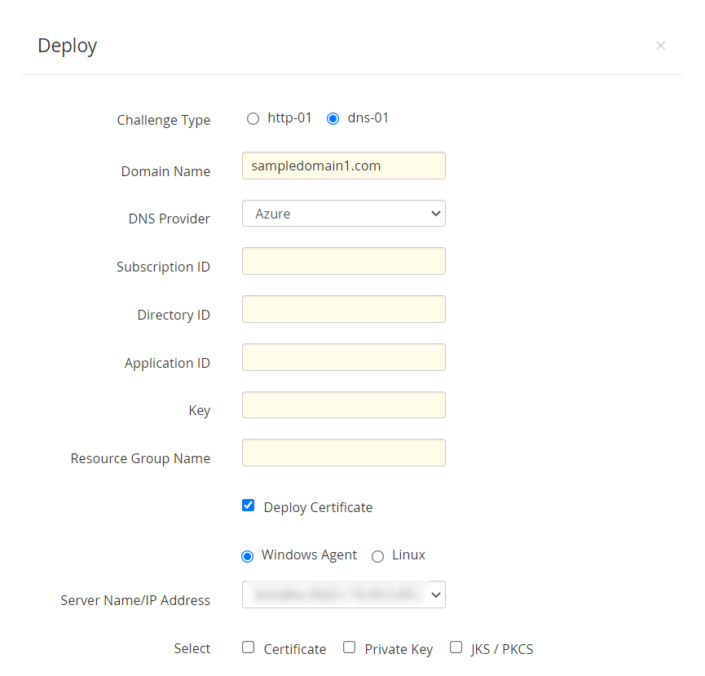Image resolution: width=705 pixels, height=676 pixels.
Task: Expand the Server Name/IP Address dropdown
Action: pyautogui.click(x=343, y=594)
